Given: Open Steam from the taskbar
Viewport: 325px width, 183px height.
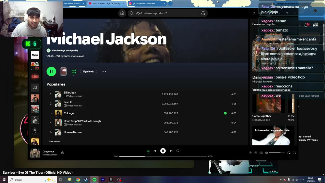Looking at the screenshot, I should 86,180.
